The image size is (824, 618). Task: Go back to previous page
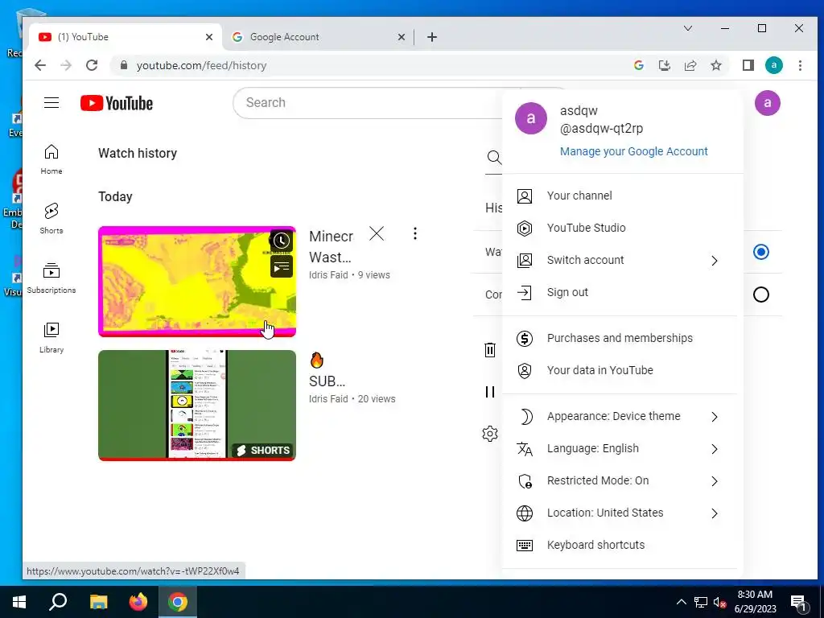point(40,65)
